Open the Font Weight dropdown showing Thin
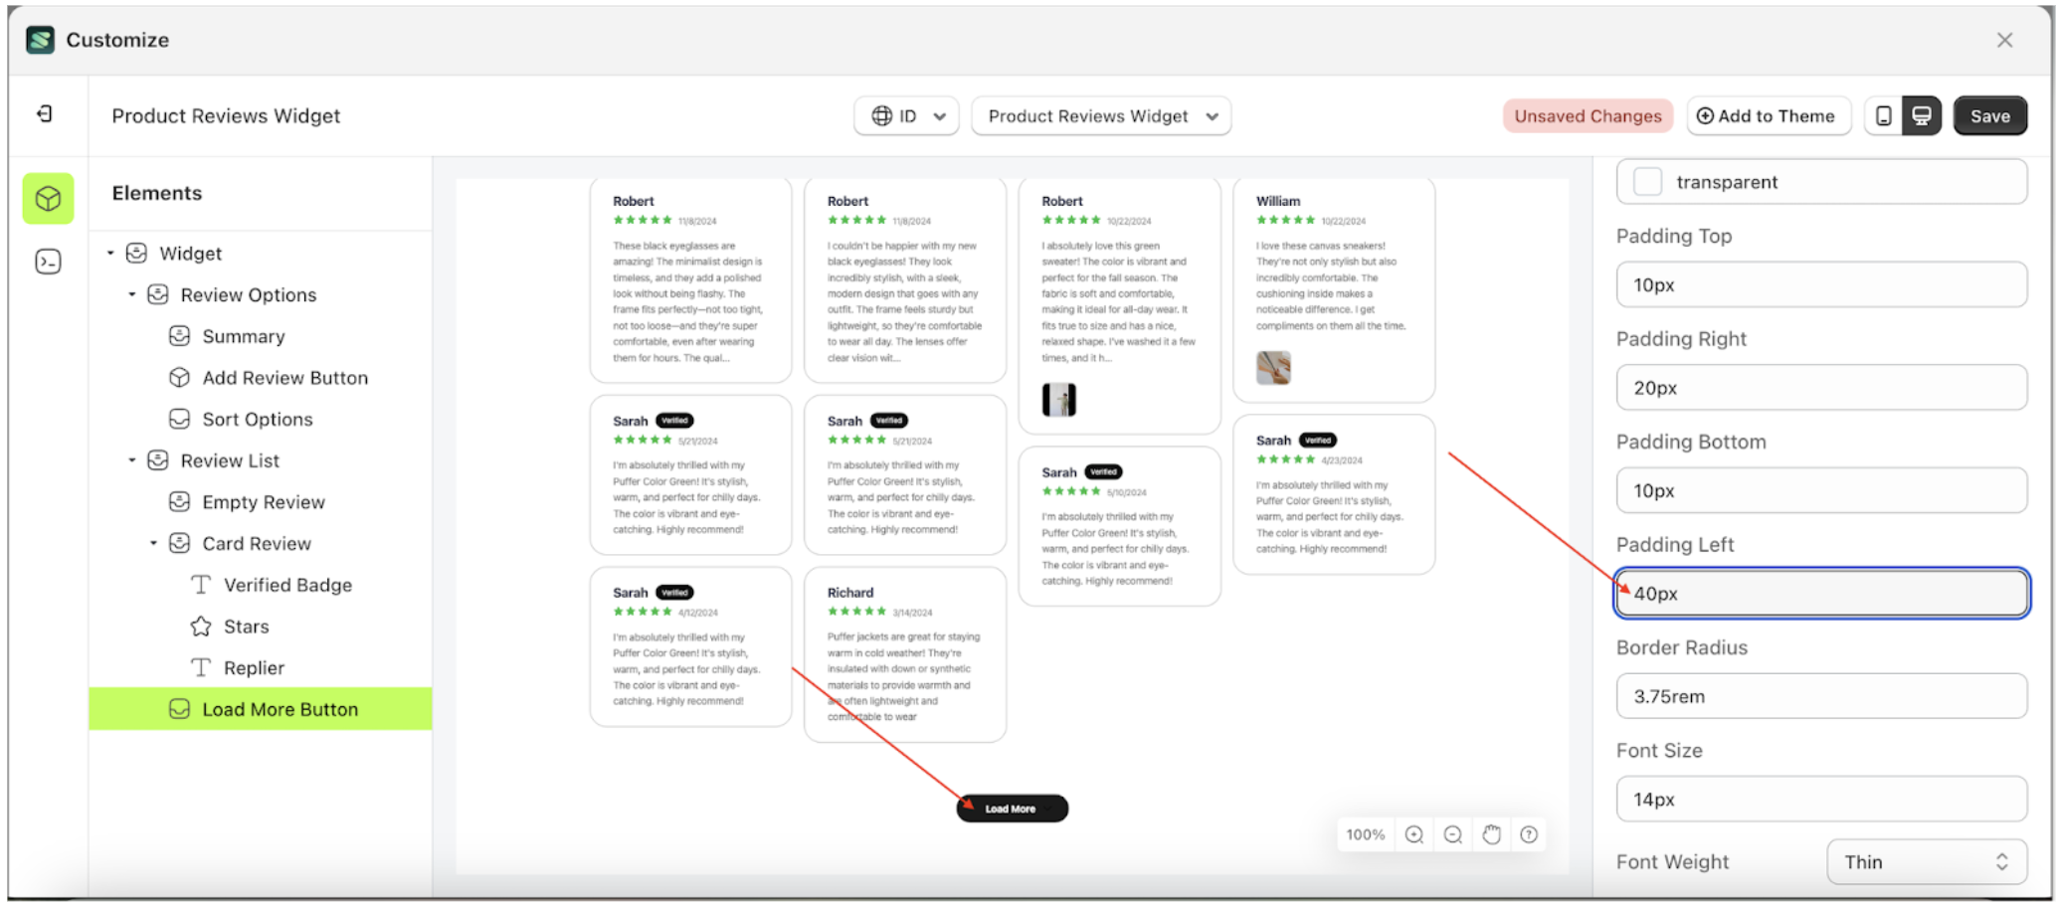Screen dimensions: 2057x903 [1926, 861]
